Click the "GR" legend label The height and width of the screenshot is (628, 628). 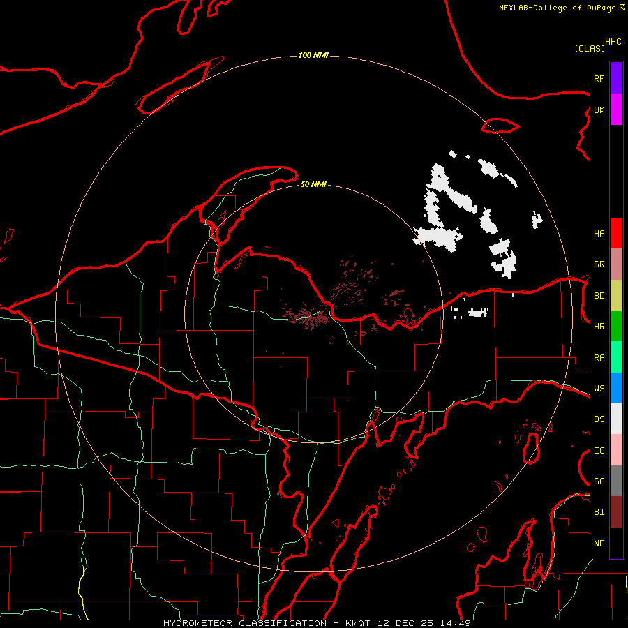tap(599, 264)
